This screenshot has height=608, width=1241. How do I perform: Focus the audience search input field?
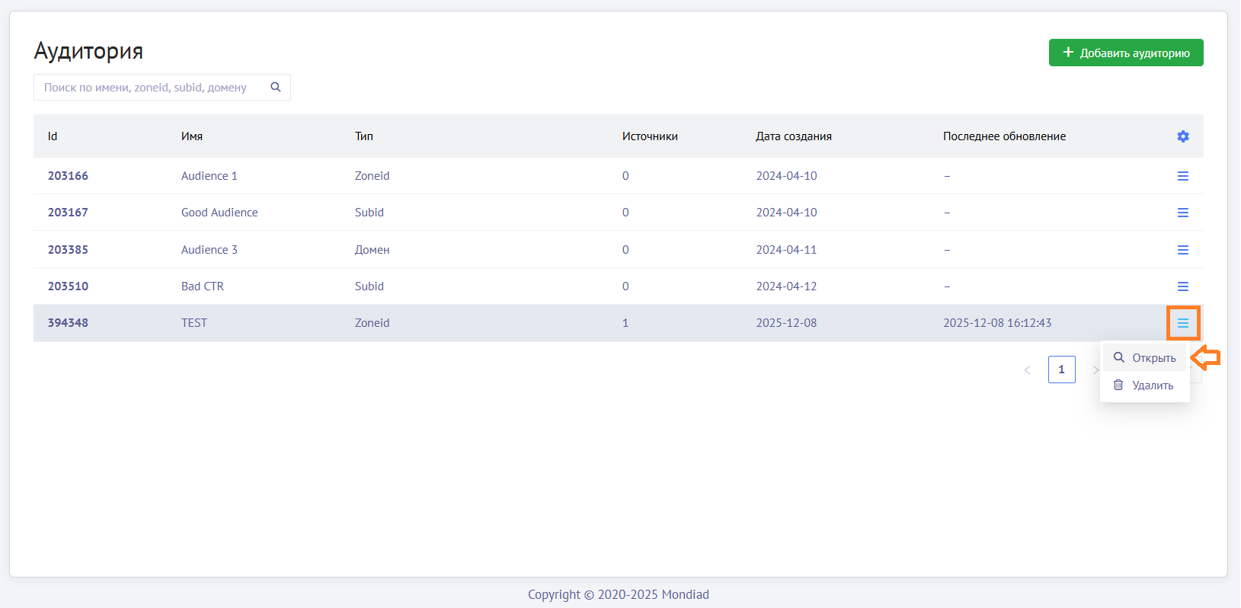(149, 88)
